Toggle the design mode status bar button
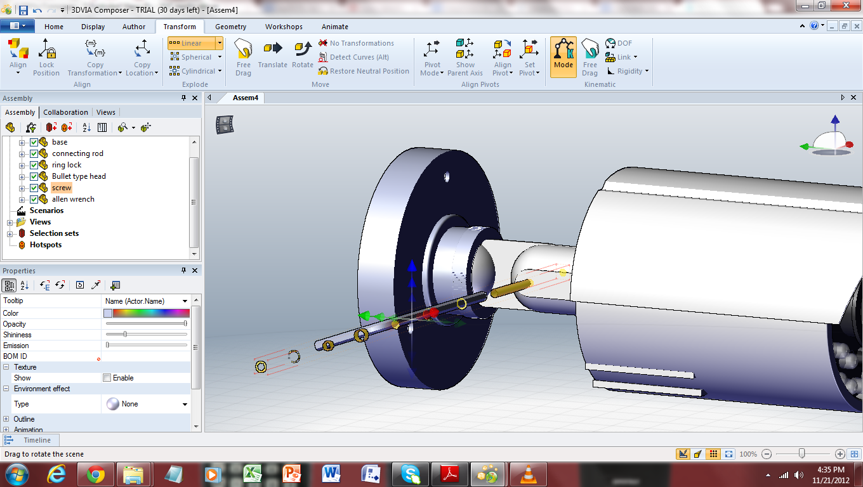The width and height of the screenshot is (863, 487). click(683, 454)
